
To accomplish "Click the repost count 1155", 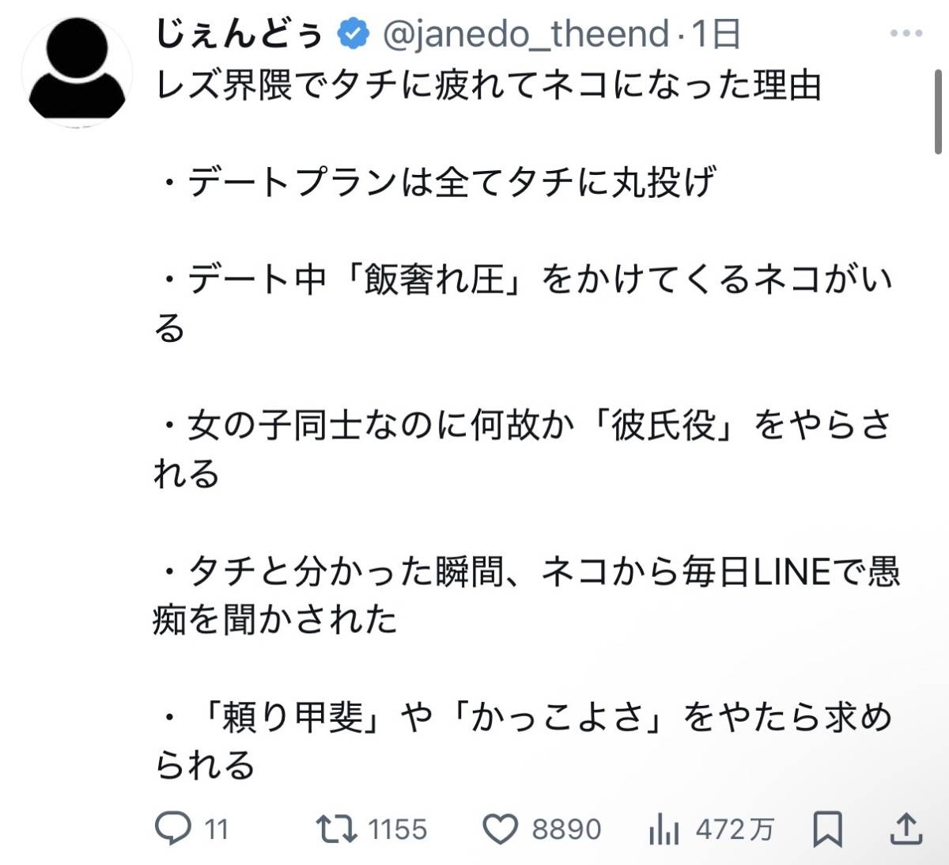I will 397,829.
